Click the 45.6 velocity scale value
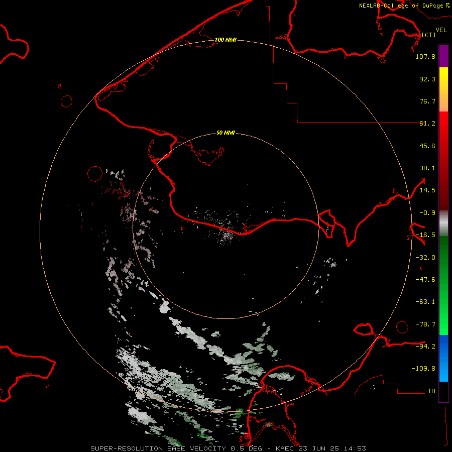The height and width of the screenshot is (452, 452). [x=427, y=146]
